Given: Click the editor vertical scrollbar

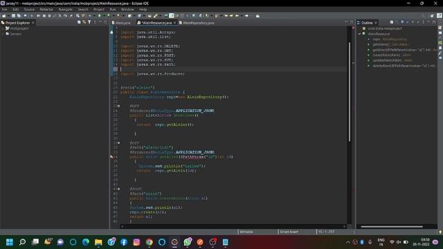Looking at the screenshot, I should (350, 92).
